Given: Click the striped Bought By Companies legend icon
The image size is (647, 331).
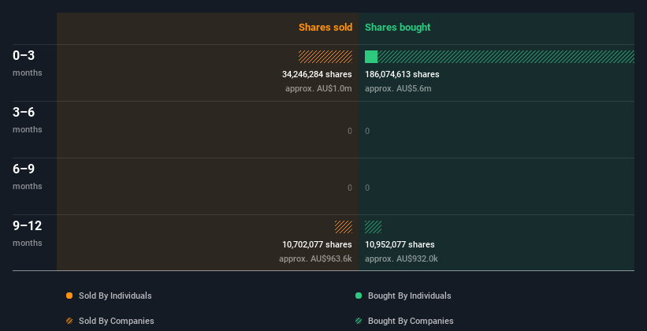Looking at the screenshot, I should [359, 321].
